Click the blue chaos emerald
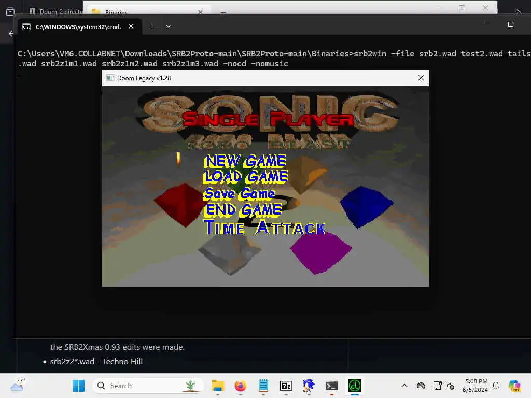 pos(367,206)
